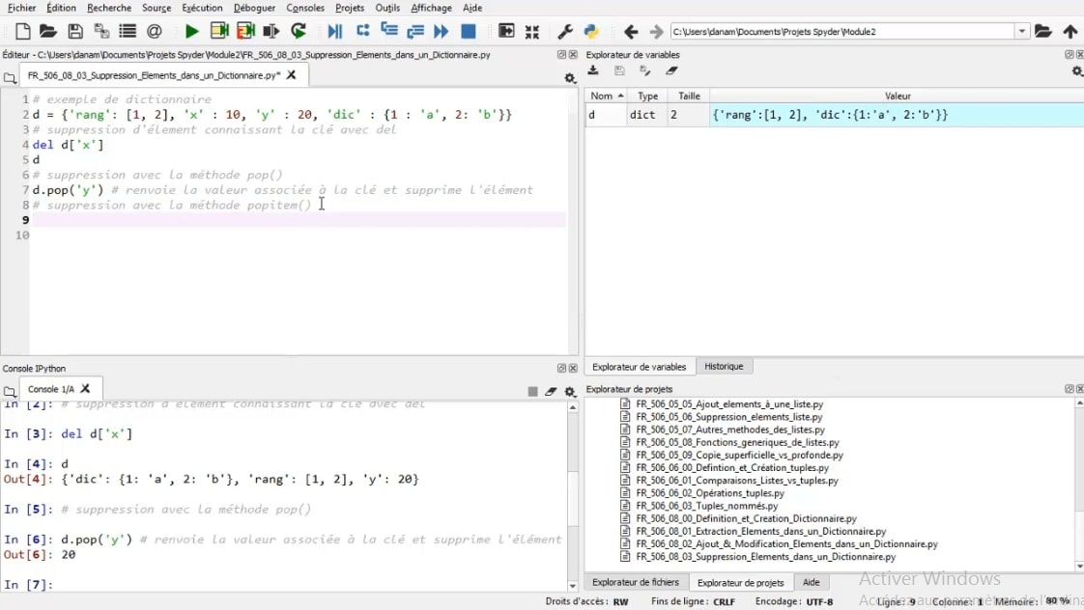Image resolution: width=1084 pixels, height=610 pixels.
Task: Import data icon in variable explorer
Action: tap(593, 71)
